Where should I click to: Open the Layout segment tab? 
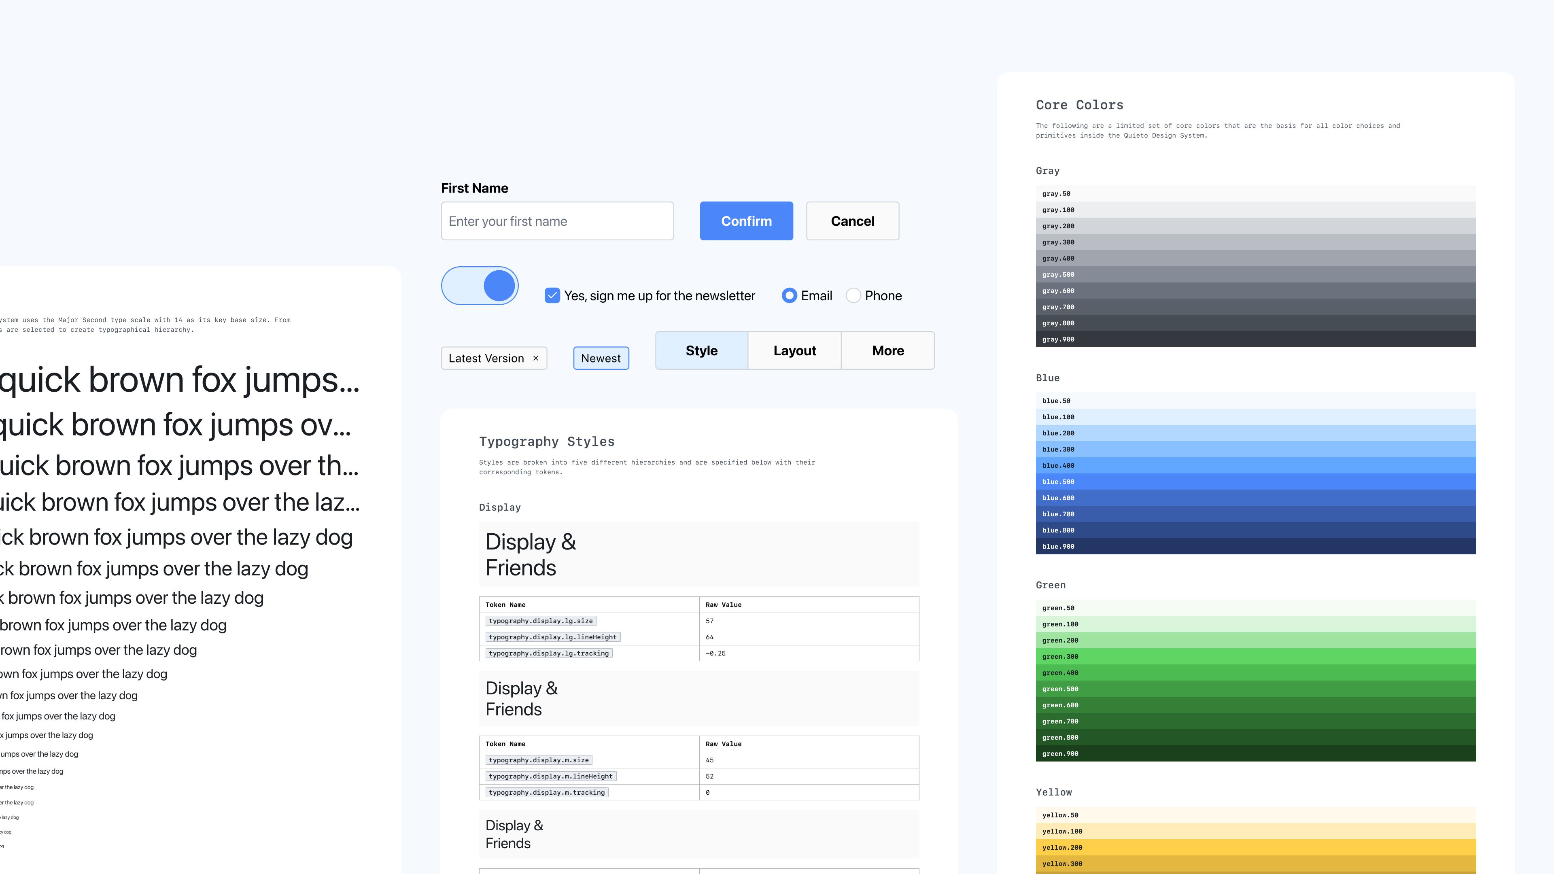click(794, 350)
